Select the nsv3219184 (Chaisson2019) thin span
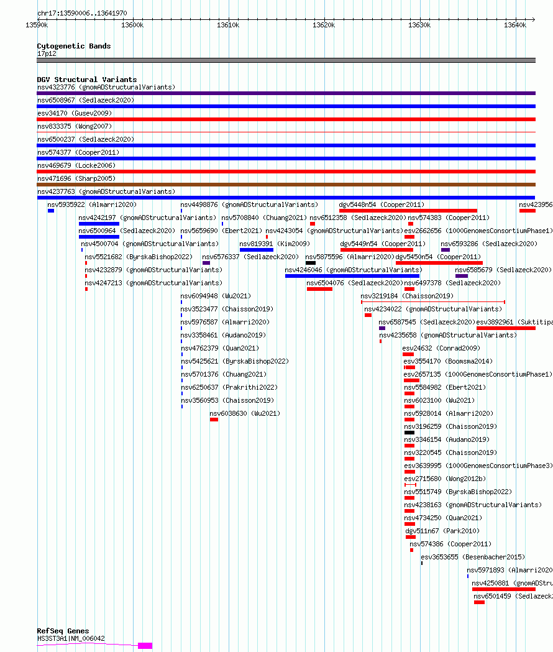Viewport: 553px width, 652px height. coord(433,302)
